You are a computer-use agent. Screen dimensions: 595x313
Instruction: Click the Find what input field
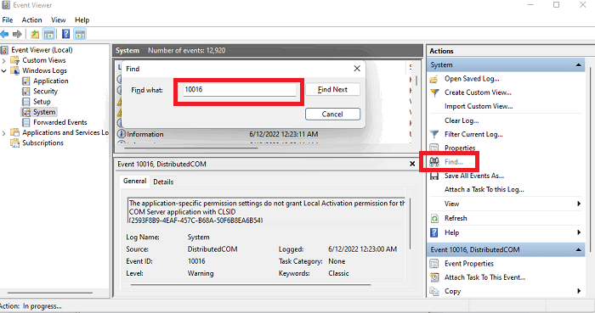240,90
